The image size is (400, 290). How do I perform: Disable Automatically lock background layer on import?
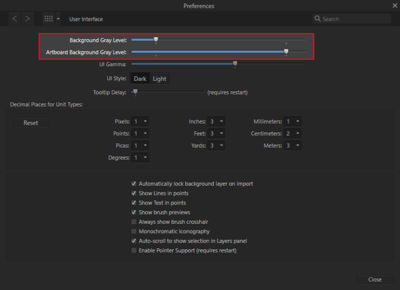(x=134, y=184)
